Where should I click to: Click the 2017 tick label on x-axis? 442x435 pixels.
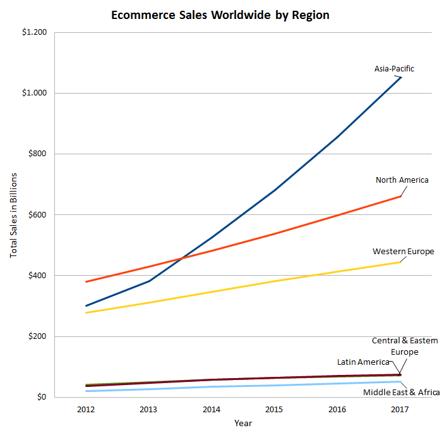pyautogui.click(x=400, y=409)
